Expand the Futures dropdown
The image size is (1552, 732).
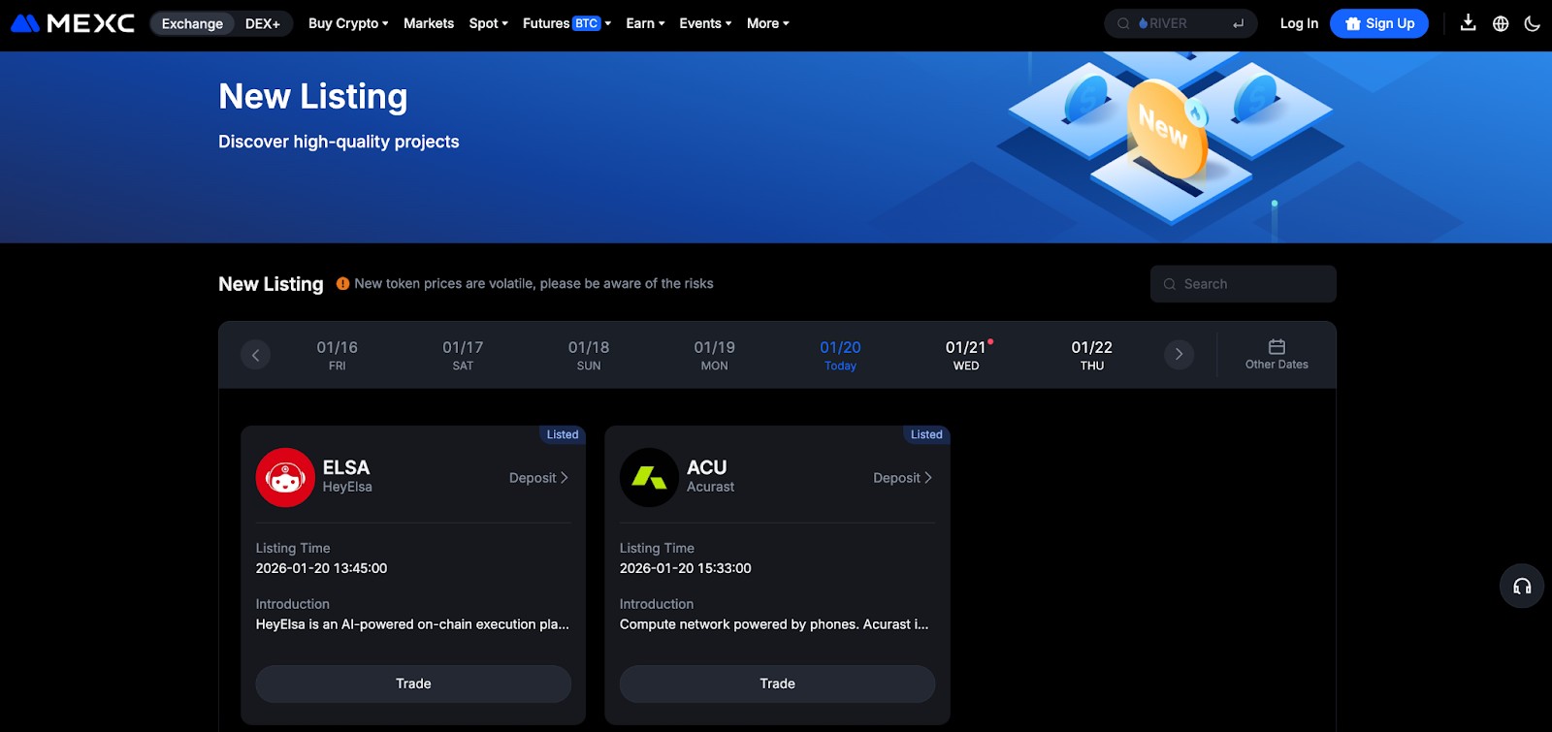[x=566, y=23]
